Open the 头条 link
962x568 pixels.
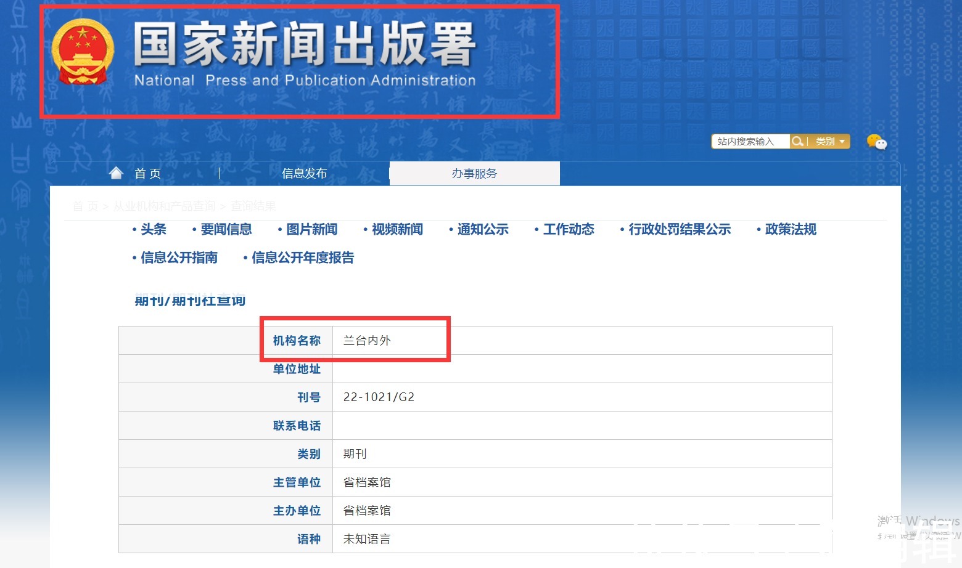(x=153, y=230)
